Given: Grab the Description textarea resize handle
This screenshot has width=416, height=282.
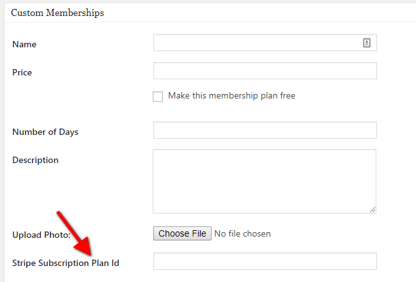Looking at the screenshot, I should click(372, 209).
